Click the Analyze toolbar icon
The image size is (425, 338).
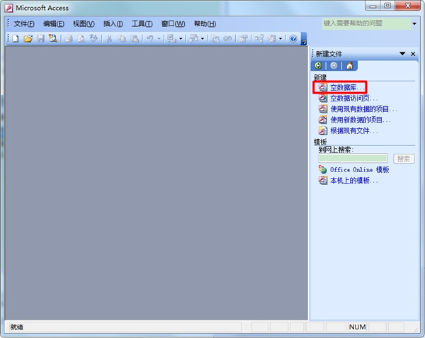pyautogui.click(x=194, y=39)
